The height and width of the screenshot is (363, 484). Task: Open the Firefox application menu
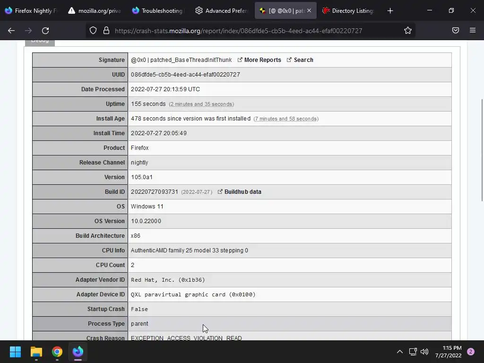tap(473, 30)
